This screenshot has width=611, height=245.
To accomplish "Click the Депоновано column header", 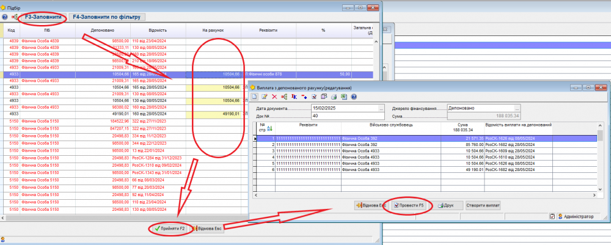I will 101,30.
